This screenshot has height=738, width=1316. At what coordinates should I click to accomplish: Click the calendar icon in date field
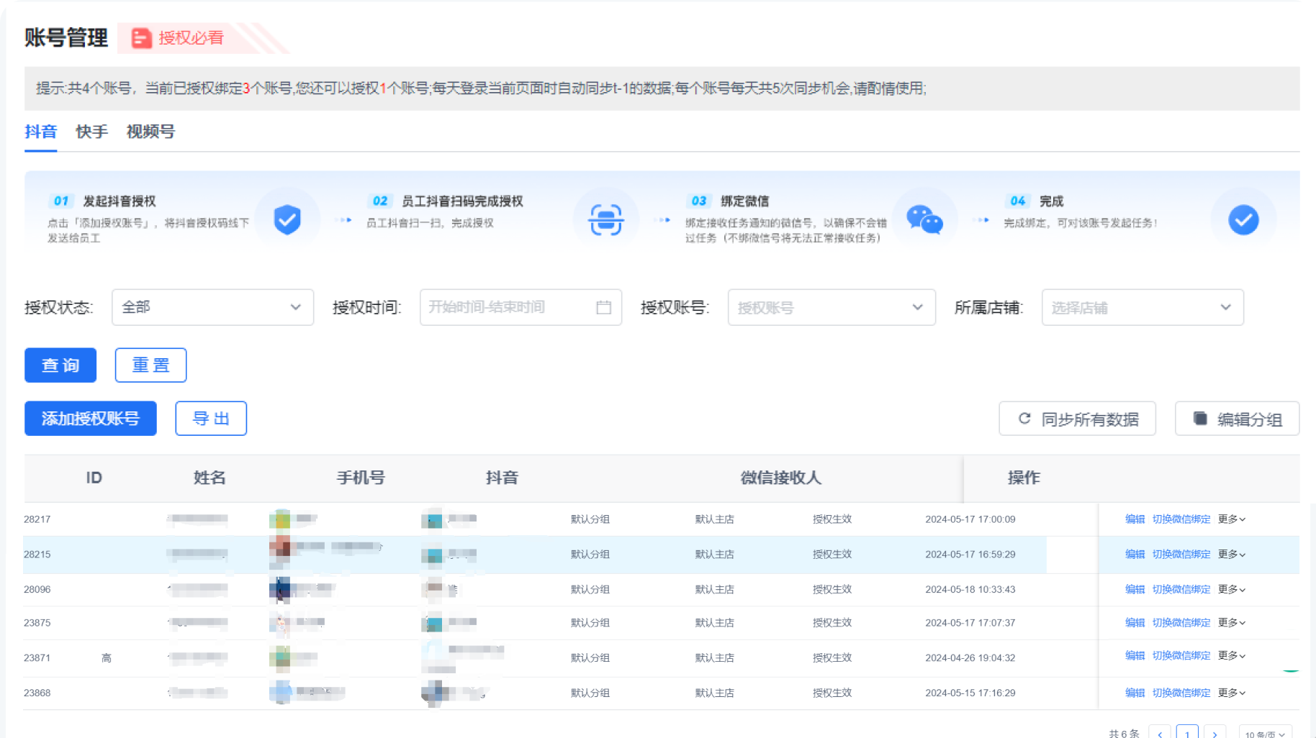(x=603, y=307)
